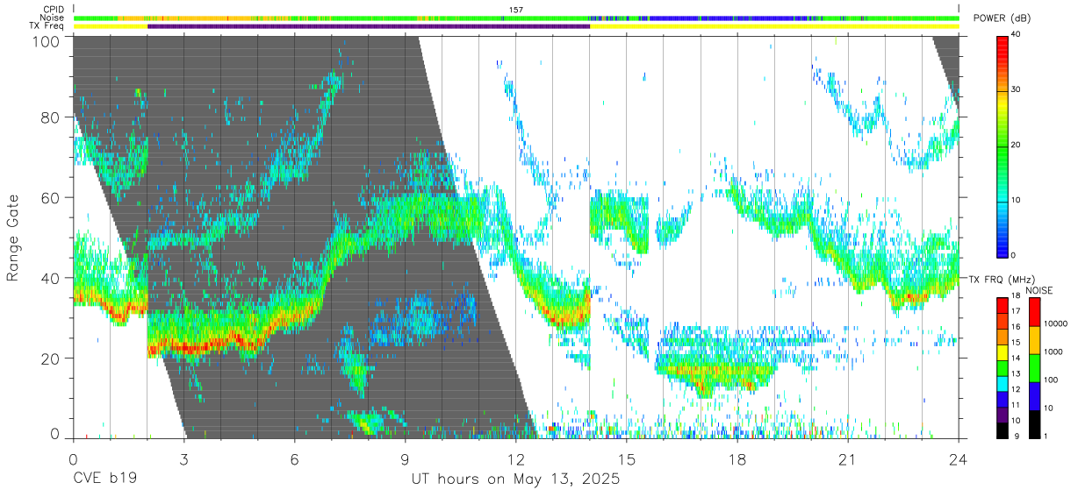Select the CPID value 157

pyautogui.click(x=516, y=10)
